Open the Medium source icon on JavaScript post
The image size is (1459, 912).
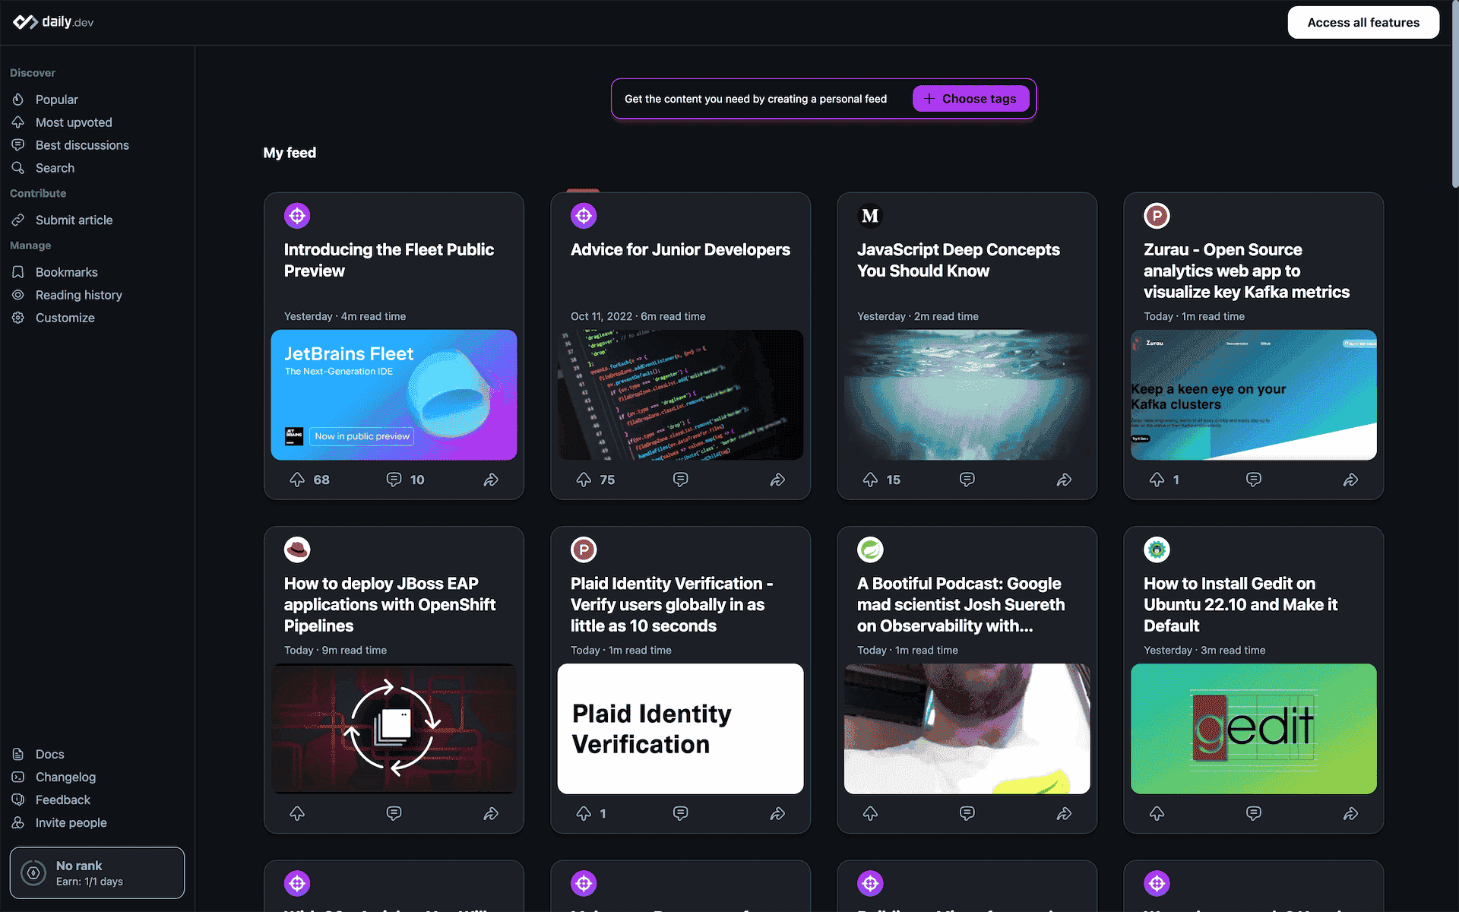point(870,216)
